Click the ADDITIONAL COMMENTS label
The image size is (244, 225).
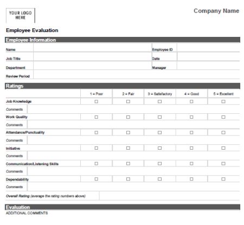[27, 213]
